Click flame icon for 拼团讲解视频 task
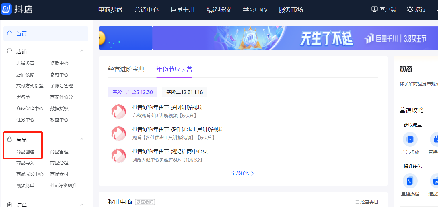Image resolution: width=438 pixels, height=207 pixels. tap(119, 112)
